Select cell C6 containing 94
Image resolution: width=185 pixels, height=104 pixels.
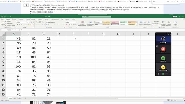point(44,62)
